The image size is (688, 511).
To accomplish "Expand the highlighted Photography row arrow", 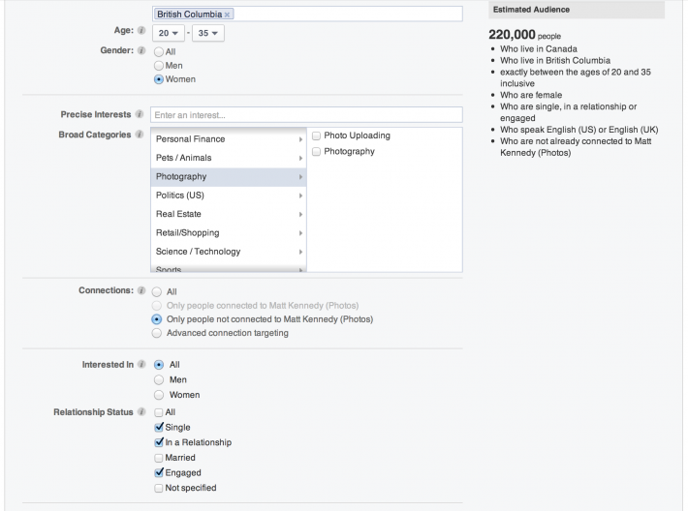I will pyautogui.click(x=300, y=177).
